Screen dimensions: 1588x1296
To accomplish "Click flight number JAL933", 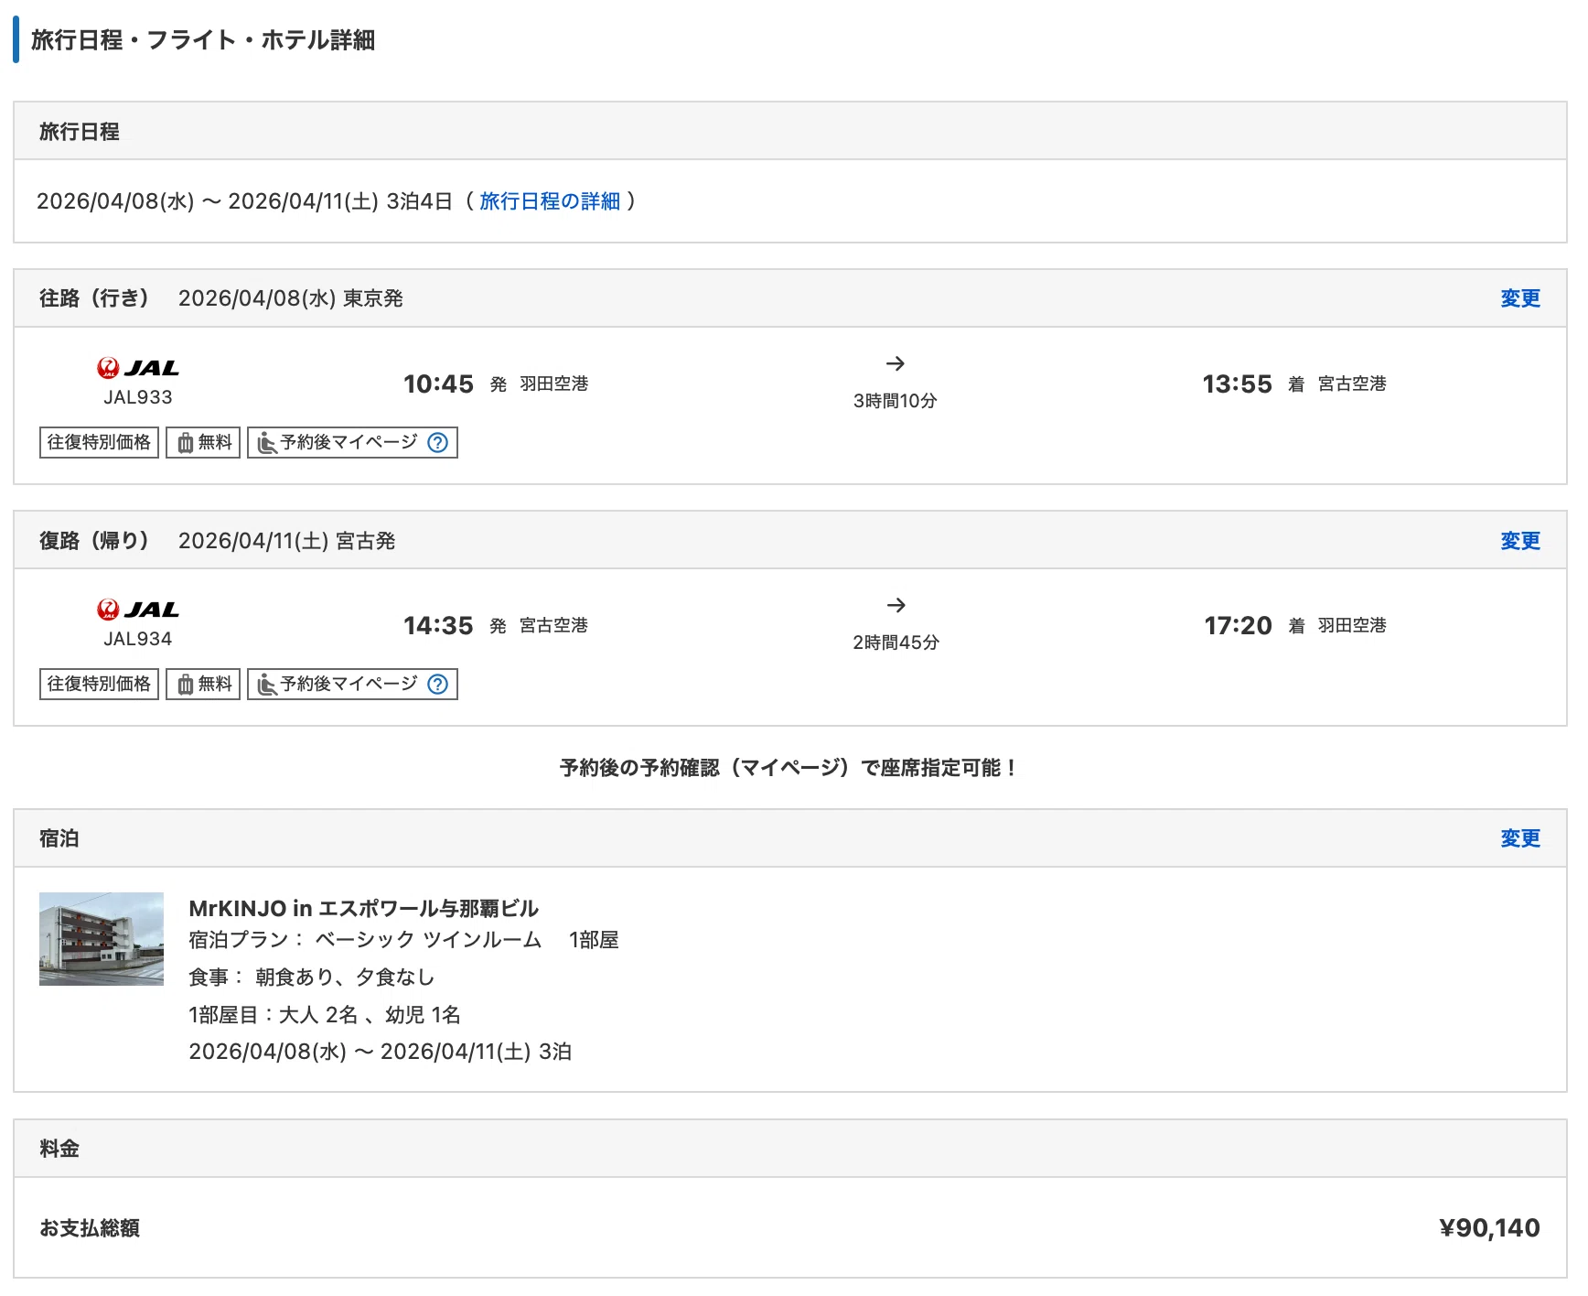I will (x=138, y=397).
